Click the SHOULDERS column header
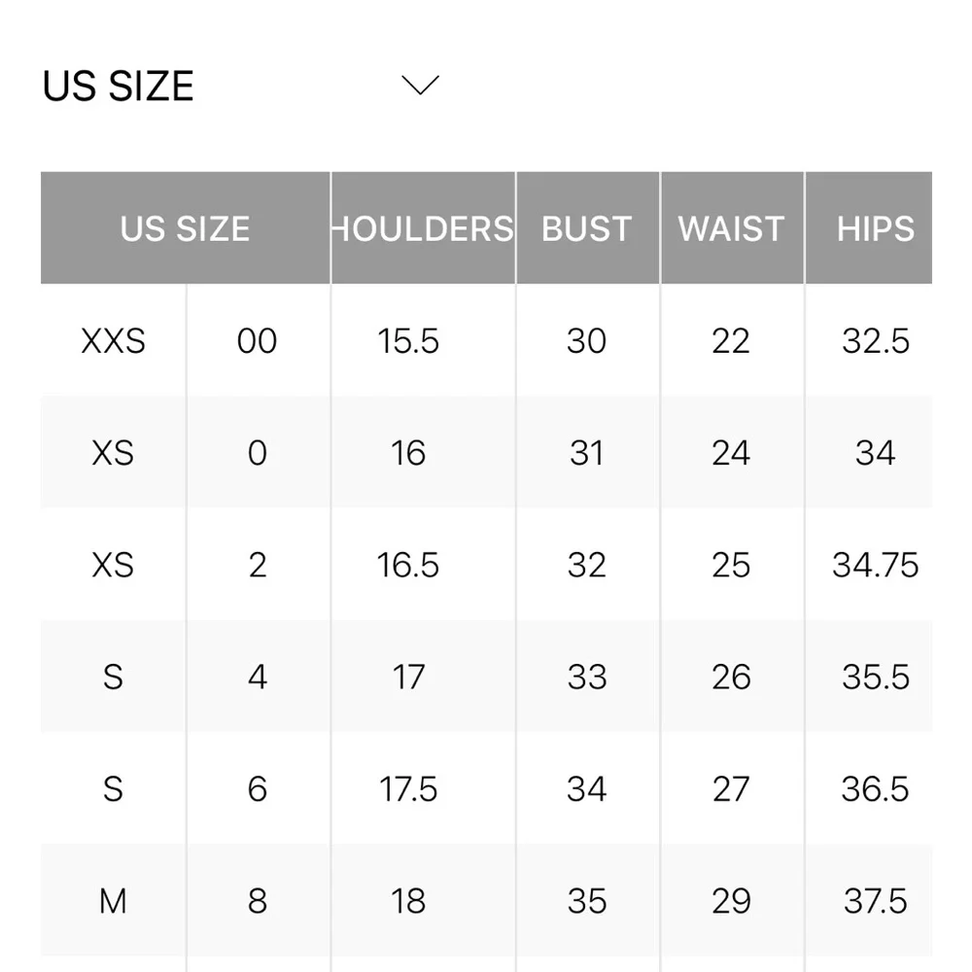 tap(423, 228)
